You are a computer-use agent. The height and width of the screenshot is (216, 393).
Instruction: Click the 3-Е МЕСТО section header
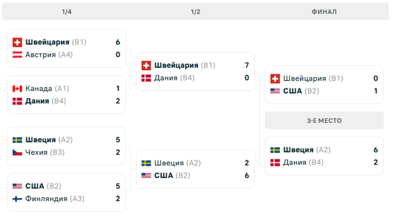tap(324, 120)
